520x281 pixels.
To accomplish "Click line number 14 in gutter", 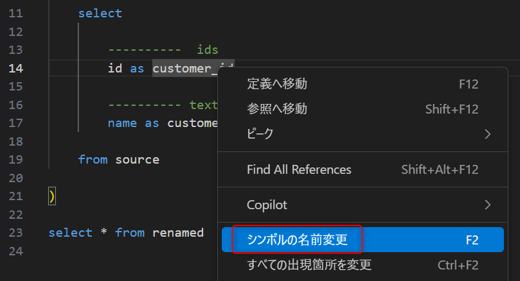I will [15, 69].
